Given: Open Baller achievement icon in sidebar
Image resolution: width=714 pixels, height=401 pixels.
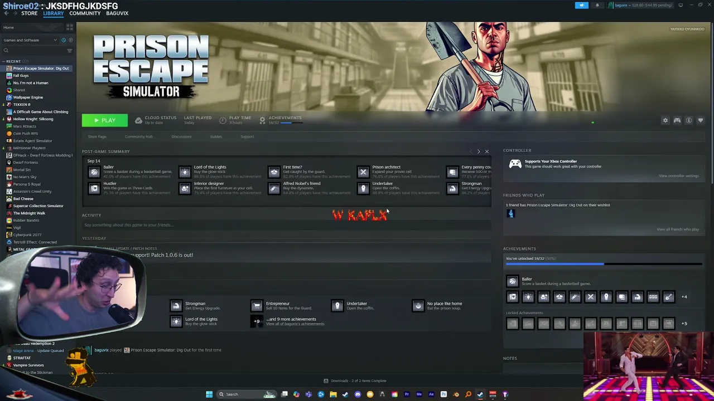Looking at the screenshot, I should [512, 281].
